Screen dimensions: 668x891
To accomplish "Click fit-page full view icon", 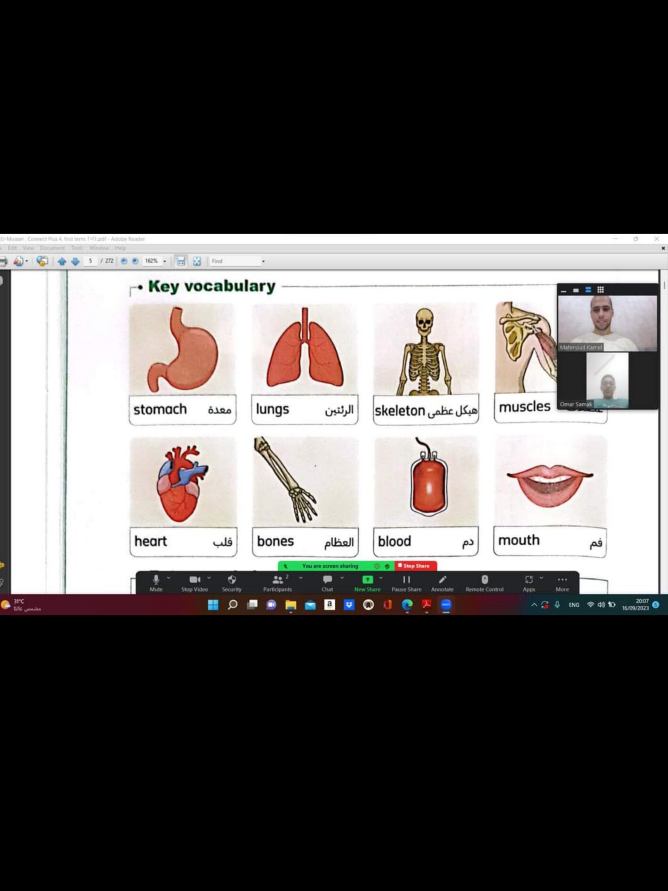I will point(197,261).
